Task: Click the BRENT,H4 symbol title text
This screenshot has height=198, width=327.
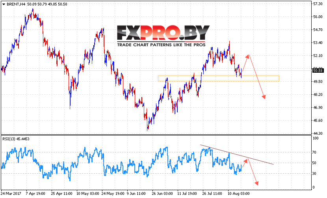Action: pos(16,4)
